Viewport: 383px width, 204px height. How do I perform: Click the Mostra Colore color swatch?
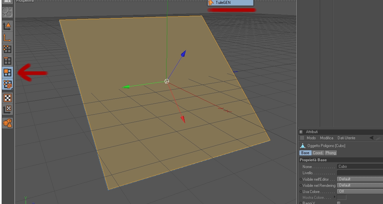[341, 198]
